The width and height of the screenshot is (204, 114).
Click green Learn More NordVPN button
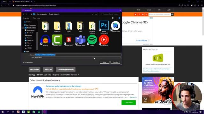click(x=129, y=103)
